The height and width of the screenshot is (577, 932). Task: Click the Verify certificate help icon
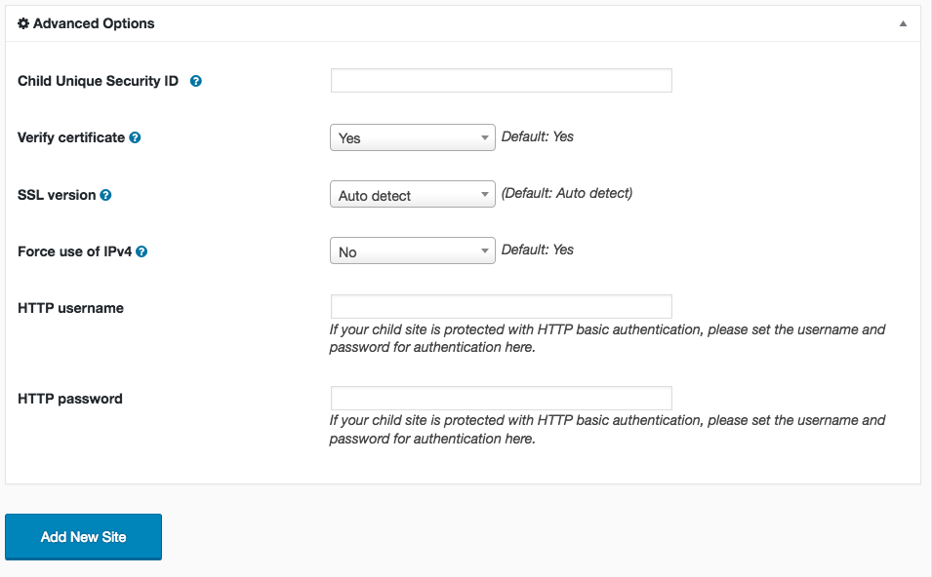click(135, 137)
